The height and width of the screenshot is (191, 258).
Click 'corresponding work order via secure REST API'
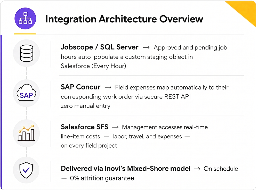126,97
